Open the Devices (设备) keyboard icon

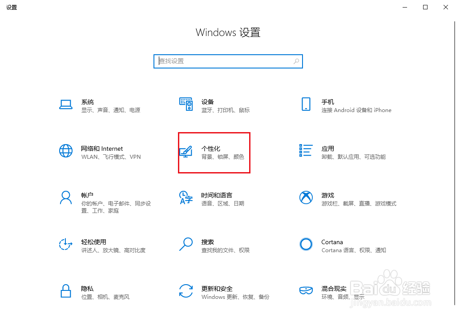(186, 104)
